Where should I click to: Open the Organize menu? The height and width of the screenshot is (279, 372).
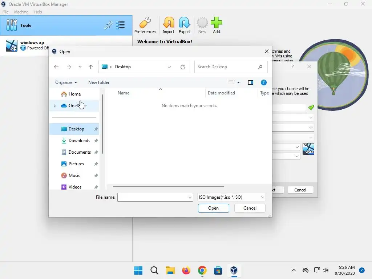pos(66,82)
